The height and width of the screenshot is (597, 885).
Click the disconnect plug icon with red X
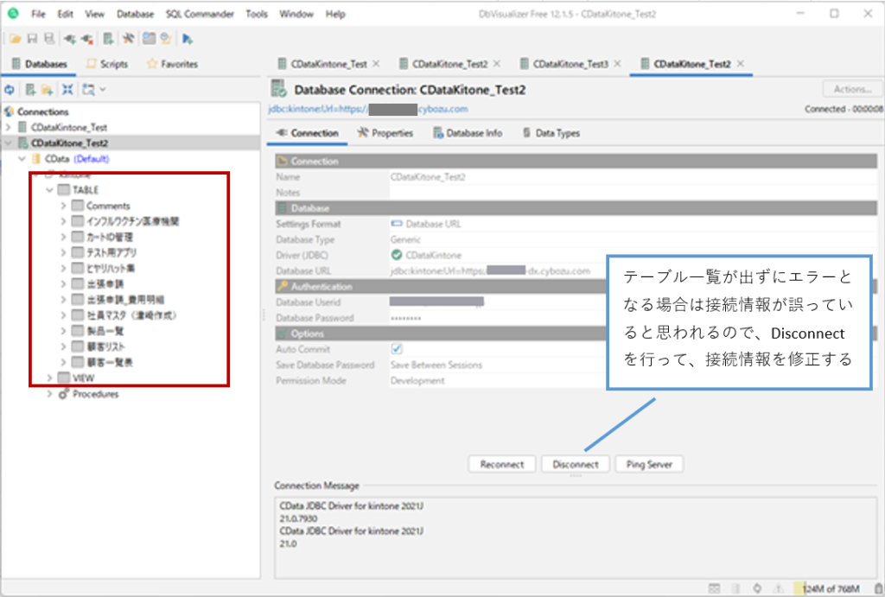coord(87,39)
